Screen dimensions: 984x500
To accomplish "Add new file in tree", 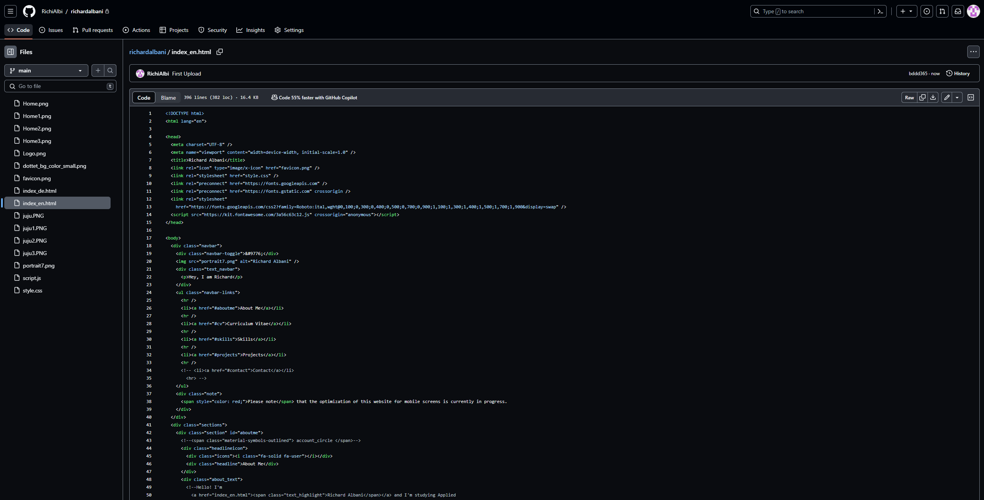I will (x=98, y=70).
